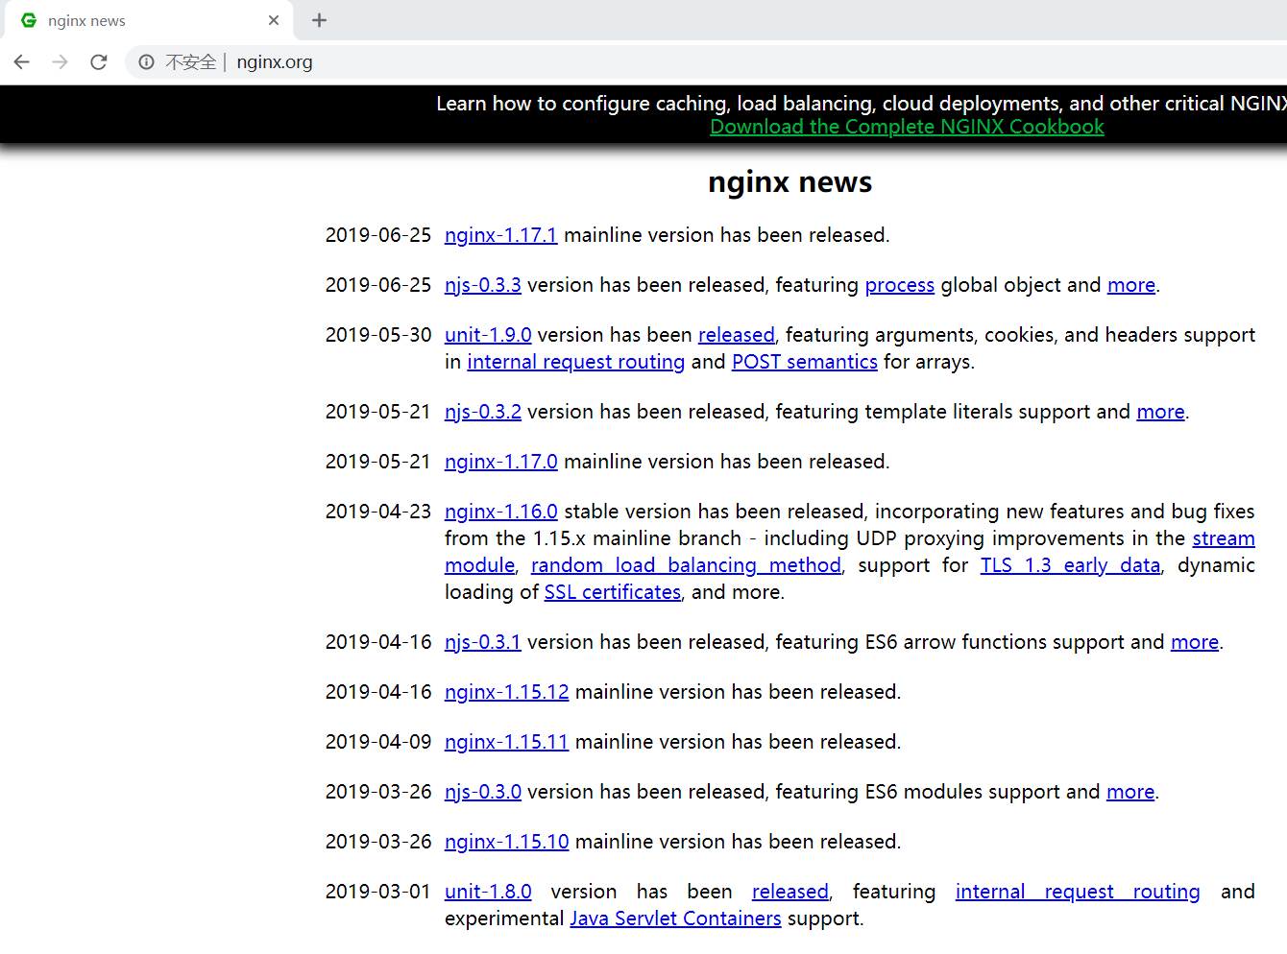Open the nginx-1.15.11 release link
1287x954 pixels.
coord(506,742)
